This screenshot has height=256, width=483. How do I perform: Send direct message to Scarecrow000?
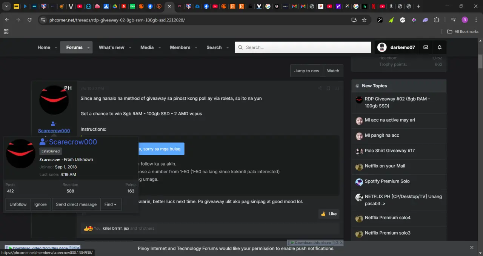pos(76,204)
